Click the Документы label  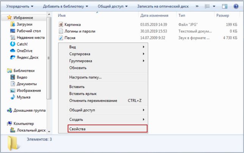pyautogui.click(x=27, y=84)
